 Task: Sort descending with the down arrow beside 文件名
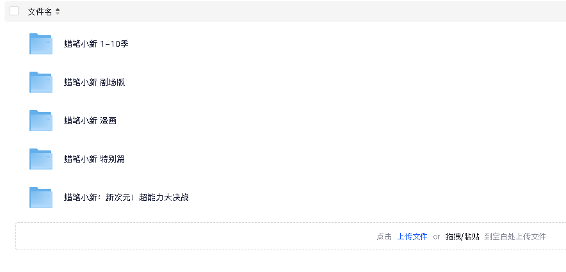tap(58, 14)
